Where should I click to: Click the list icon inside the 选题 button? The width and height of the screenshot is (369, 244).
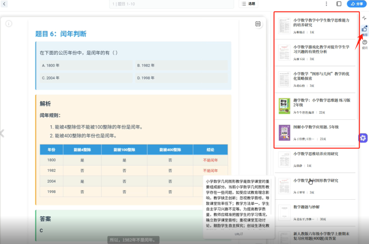point(244,4)
